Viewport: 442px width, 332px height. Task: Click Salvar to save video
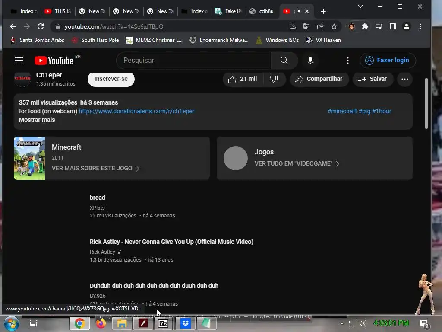(373, 79)
